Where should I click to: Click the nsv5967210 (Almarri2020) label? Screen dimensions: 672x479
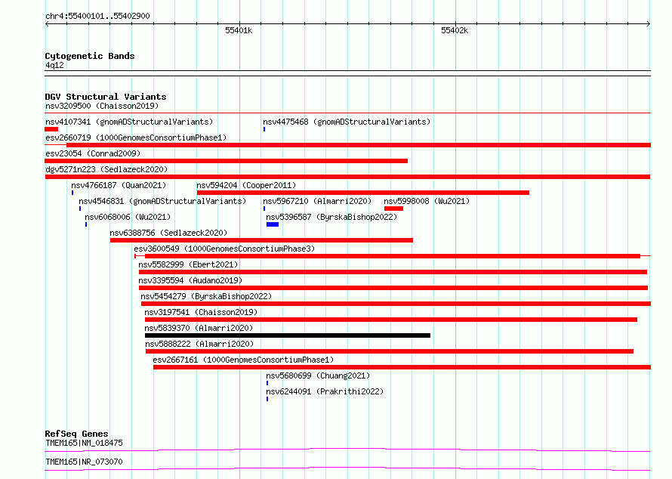click(x=317, y=201)
